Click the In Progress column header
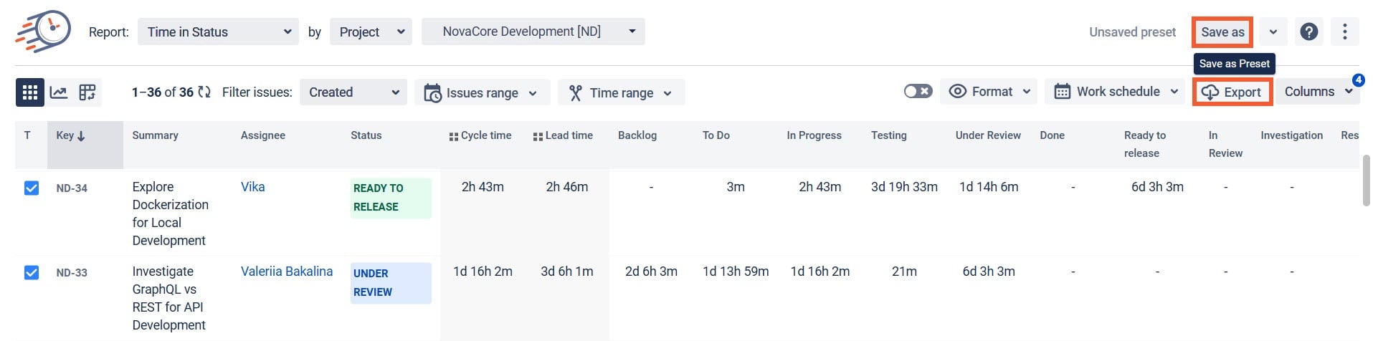This screenshot has height=341, width=1373. click(814, 135)
